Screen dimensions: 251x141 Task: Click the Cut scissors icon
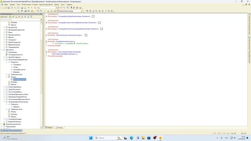[x=12, y=8]
